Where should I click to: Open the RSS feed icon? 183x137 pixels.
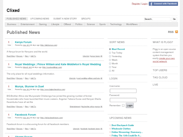176,32
